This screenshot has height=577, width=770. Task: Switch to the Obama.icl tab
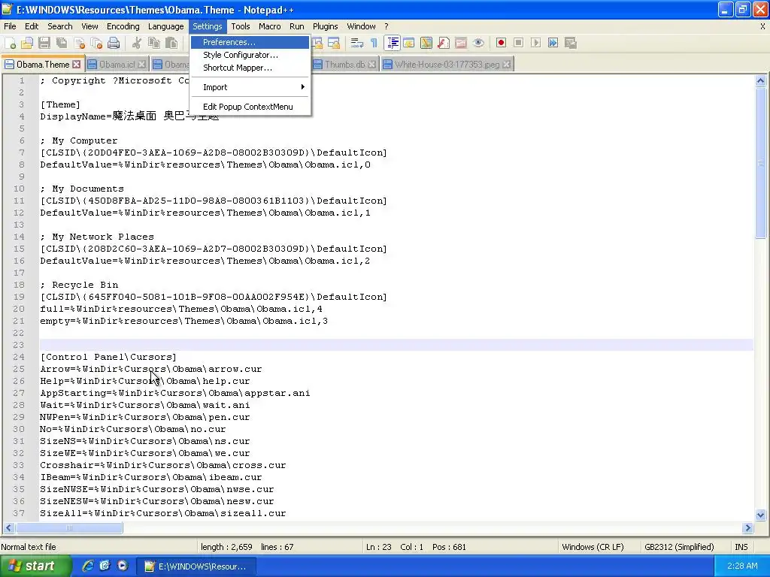click(x=117, y=65)
